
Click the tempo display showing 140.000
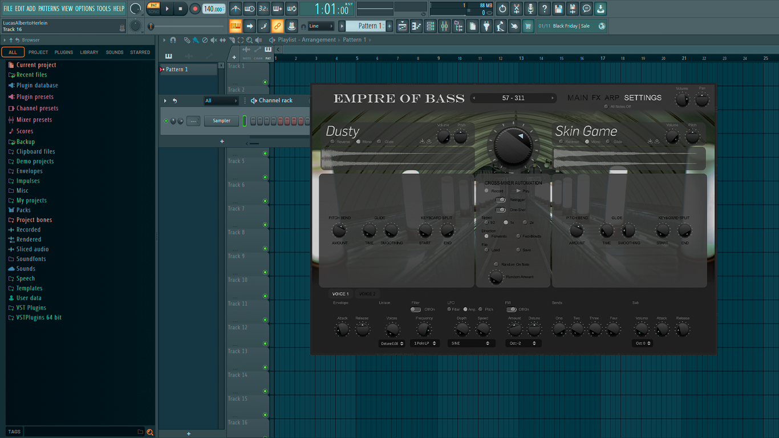click(214, 9)
